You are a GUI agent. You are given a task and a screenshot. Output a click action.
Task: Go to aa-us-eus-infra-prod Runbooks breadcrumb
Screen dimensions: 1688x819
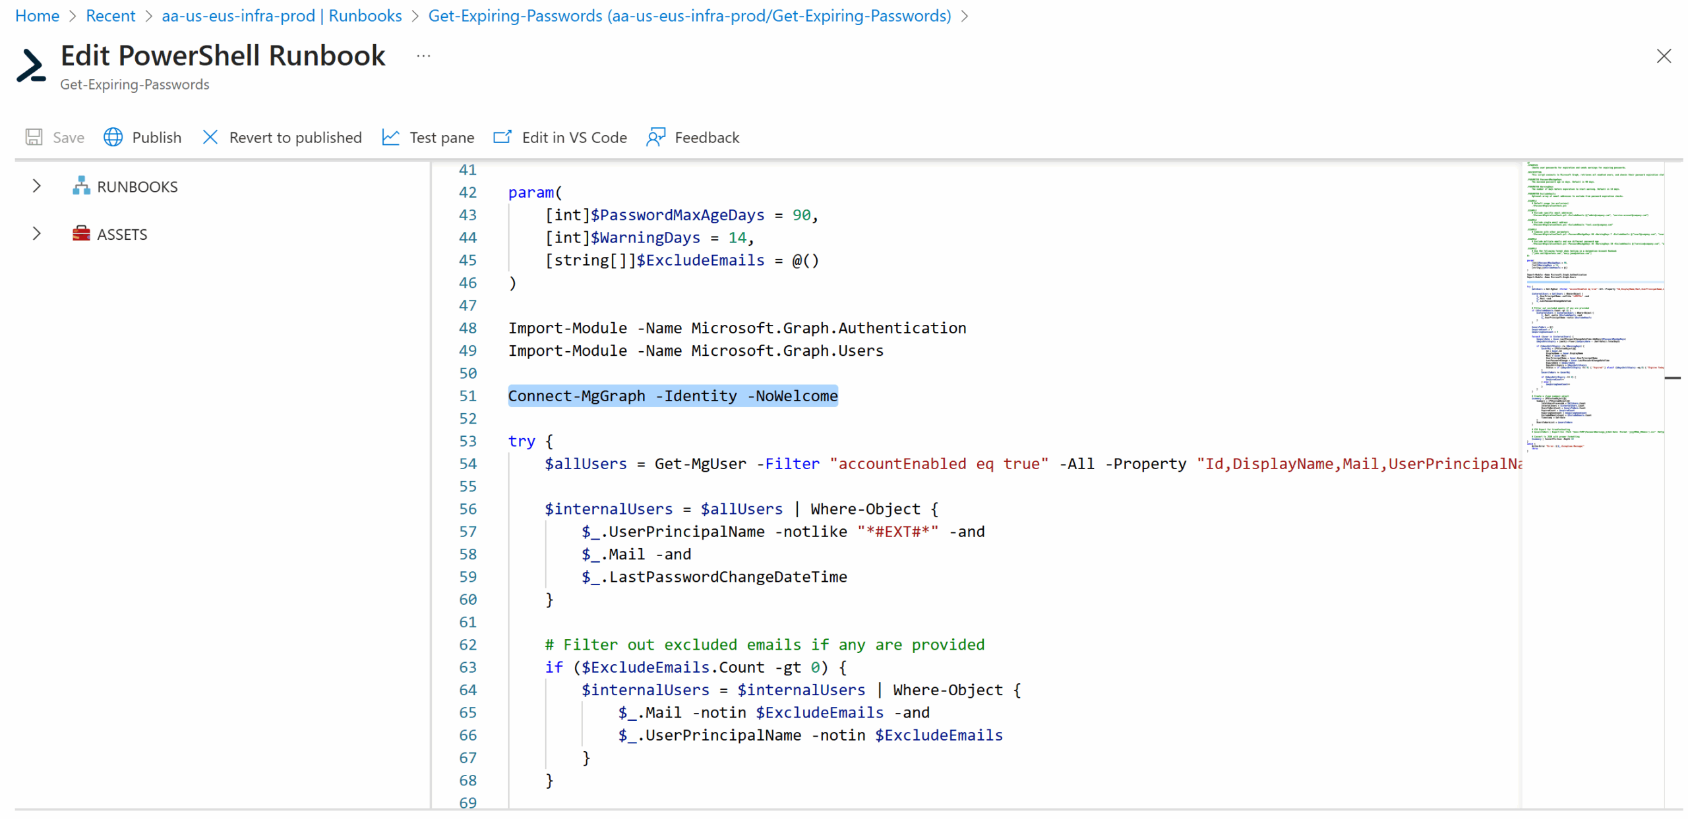(282, 15)
